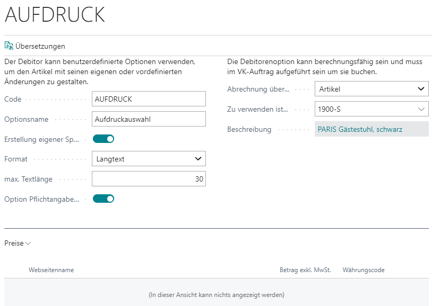Open the PARIS Gästestuhl, schwarz link
The width and height of the screenshot is (432, 306).
[x=360, y=129]
